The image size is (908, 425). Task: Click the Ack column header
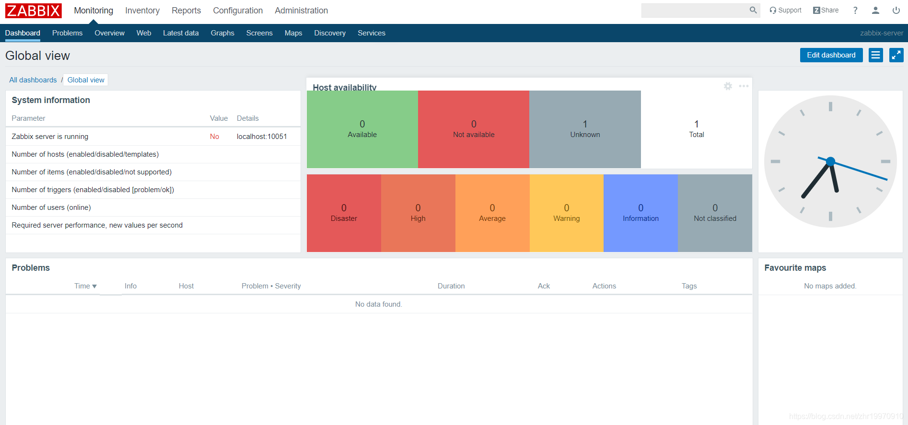click(544, 286)
